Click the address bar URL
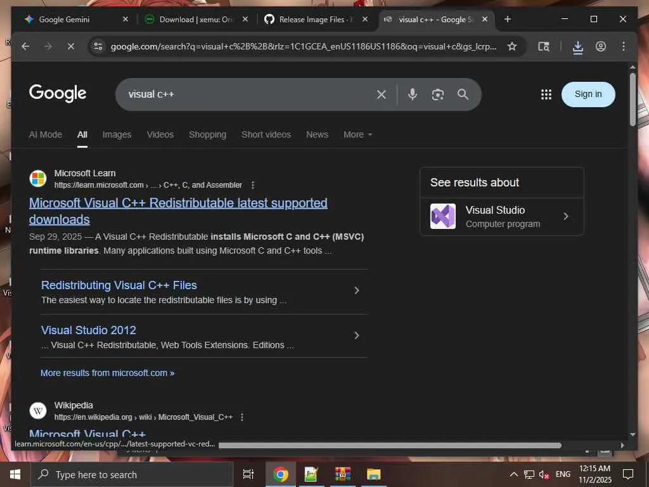 coord(304,46)
